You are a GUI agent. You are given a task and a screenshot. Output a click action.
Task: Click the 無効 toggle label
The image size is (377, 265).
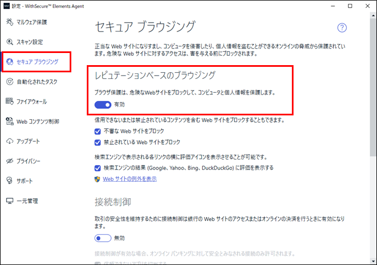[x=119, y=238]
